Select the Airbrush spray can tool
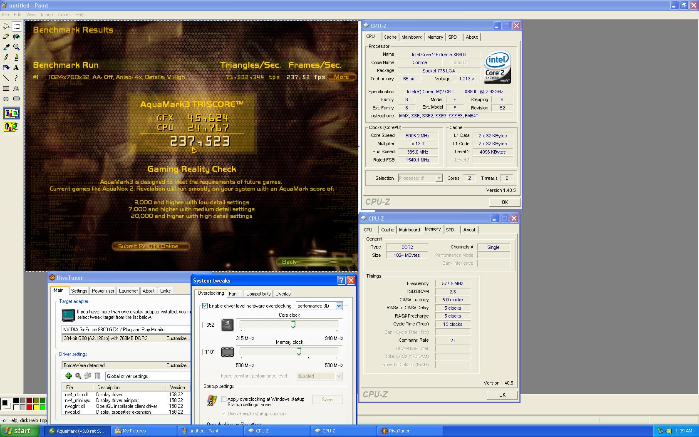The image size is (699, 437). tap(6, 67)
